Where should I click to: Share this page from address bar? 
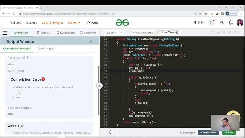[201, 14]
